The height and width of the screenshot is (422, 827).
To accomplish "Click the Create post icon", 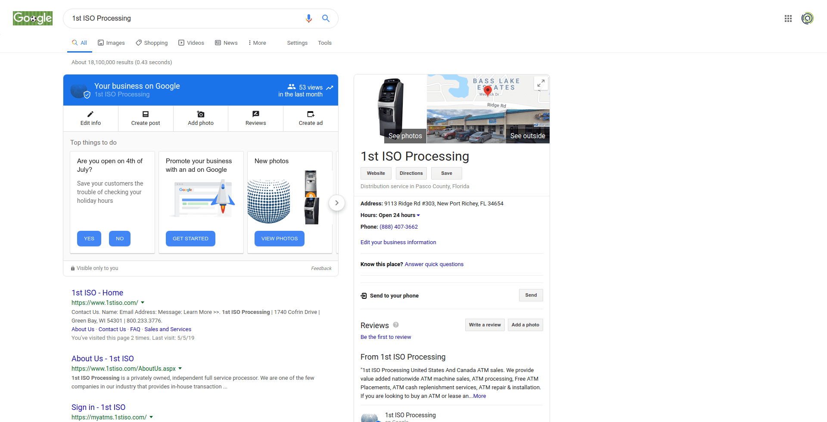I will [146, 114].
